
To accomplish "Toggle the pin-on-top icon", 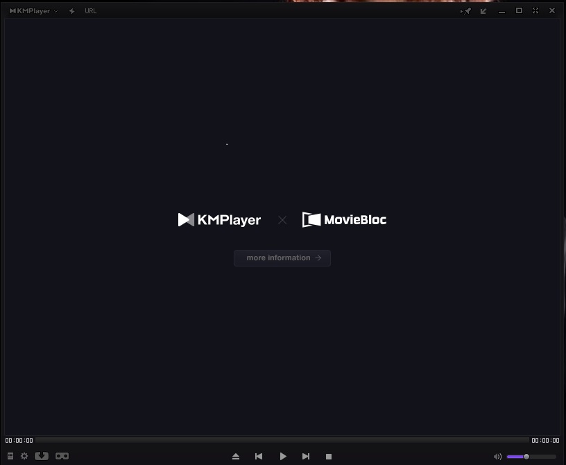I will coord(466,11).
